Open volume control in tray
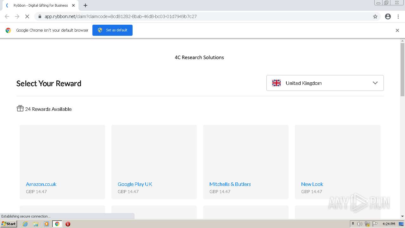Screen dimensions: 405x228 (360, 224)
